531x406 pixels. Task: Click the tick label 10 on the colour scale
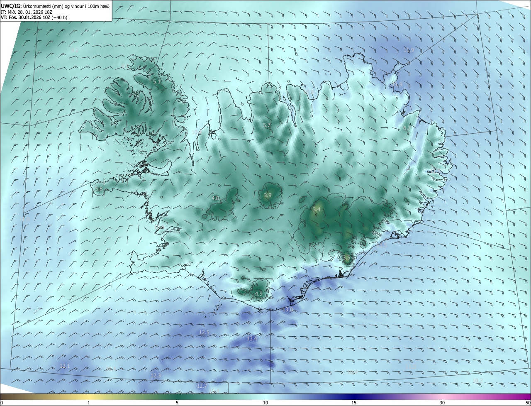pos(265,403)
